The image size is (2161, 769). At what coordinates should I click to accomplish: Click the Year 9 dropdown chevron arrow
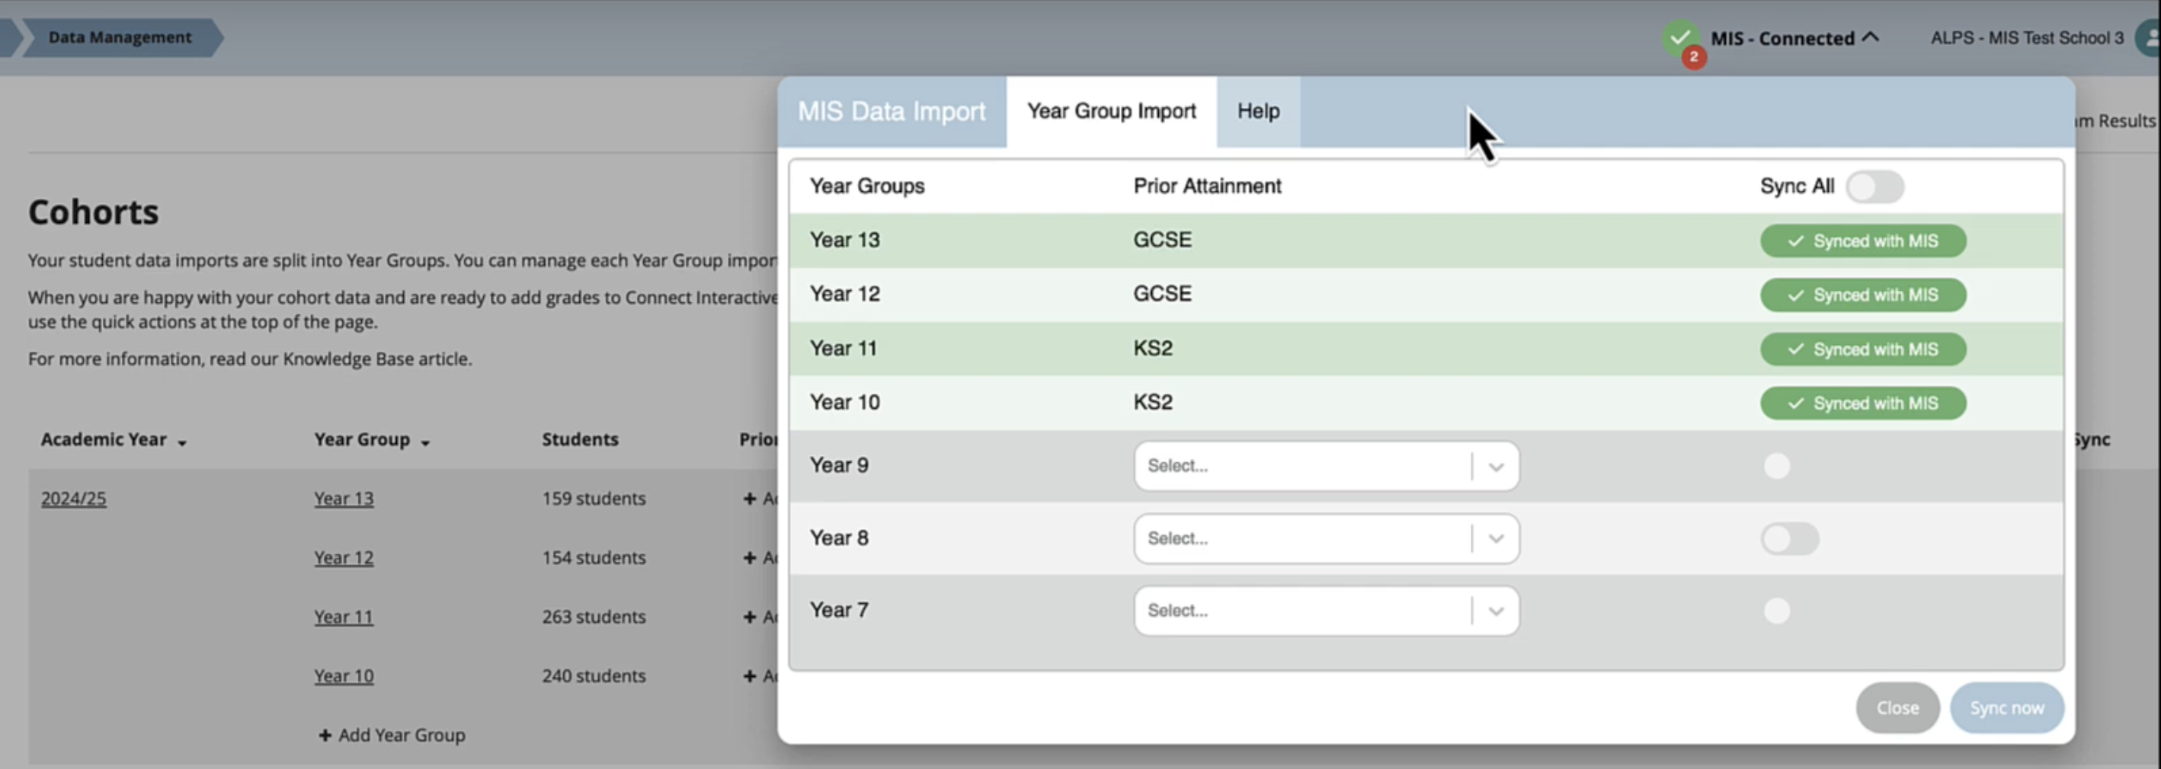(1496, 466)
